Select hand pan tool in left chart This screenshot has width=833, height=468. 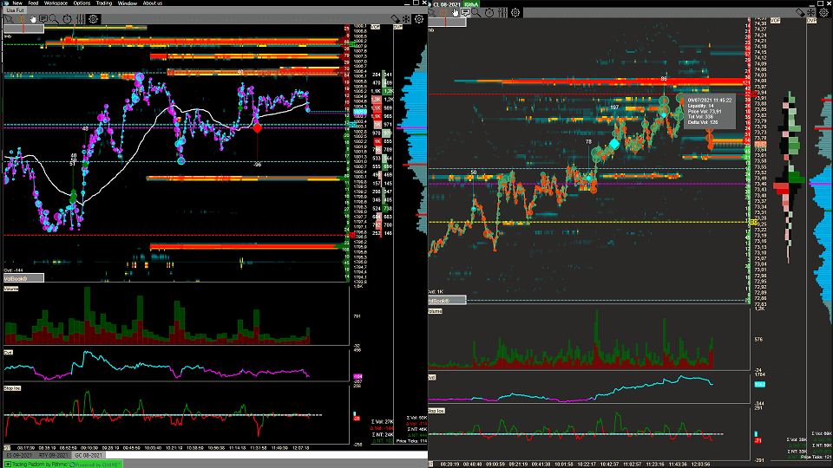(x=32, y=19)
